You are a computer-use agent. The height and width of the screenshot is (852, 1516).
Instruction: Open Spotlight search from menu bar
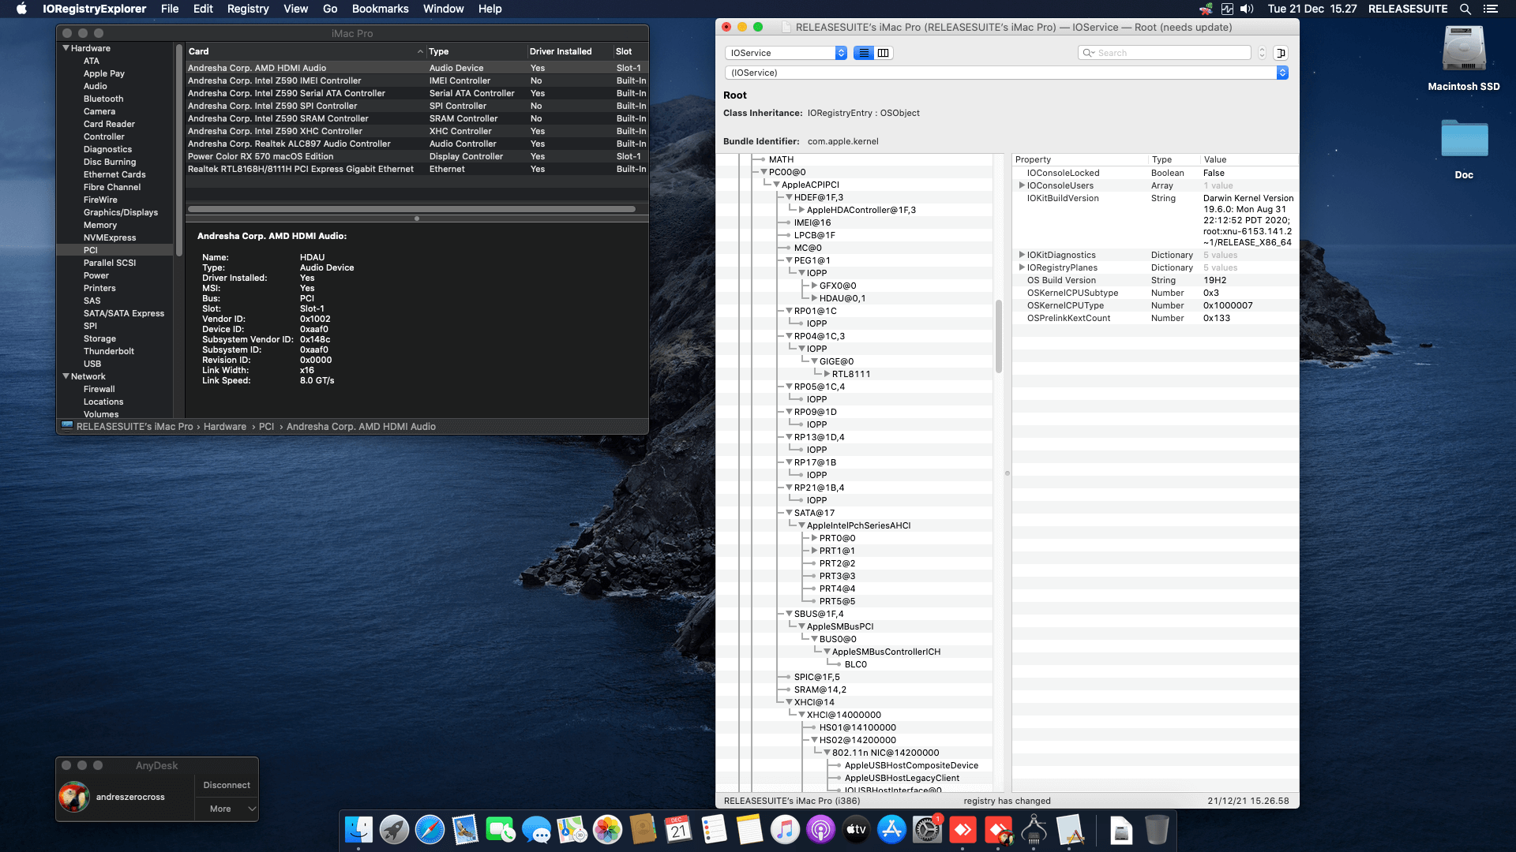(x=1465, y=9)
